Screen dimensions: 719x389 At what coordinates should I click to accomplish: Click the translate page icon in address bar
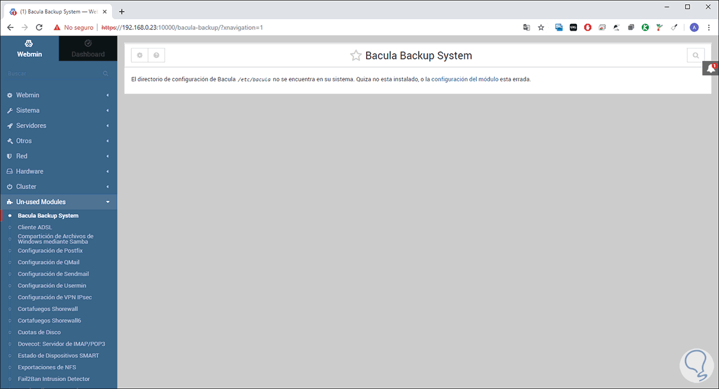(x=527, y=27)
